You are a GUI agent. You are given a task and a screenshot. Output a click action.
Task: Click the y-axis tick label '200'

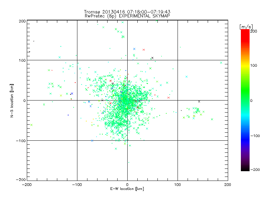point(22,21)
